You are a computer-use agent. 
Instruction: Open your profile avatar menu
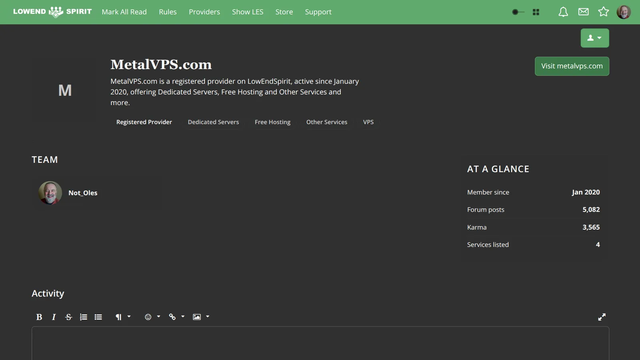click(x=624, y=12)
